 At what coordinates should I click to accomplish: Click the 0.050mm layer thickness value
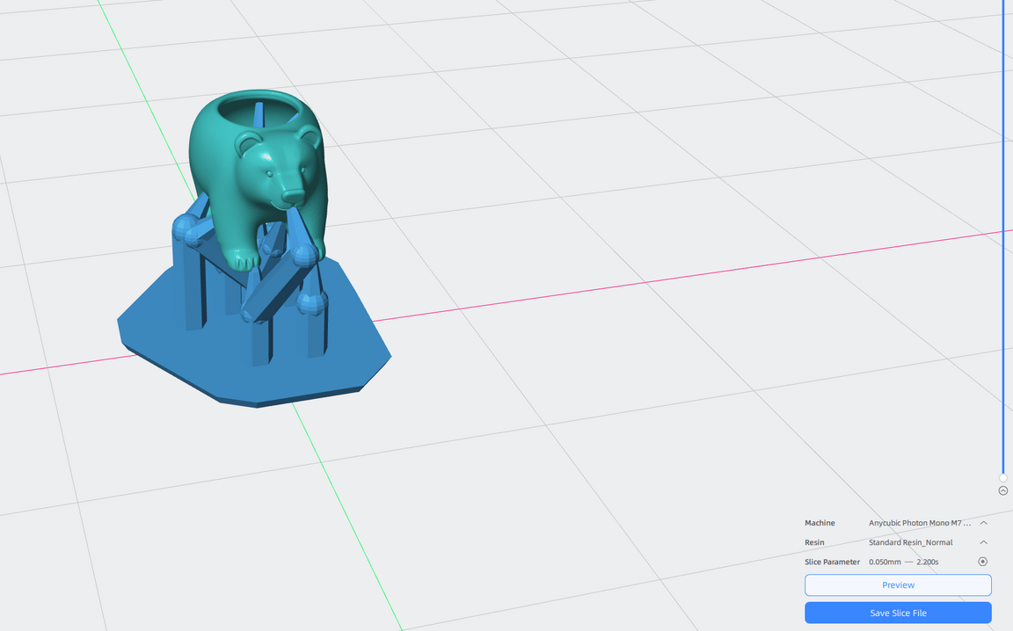click(x=884, y=562)
